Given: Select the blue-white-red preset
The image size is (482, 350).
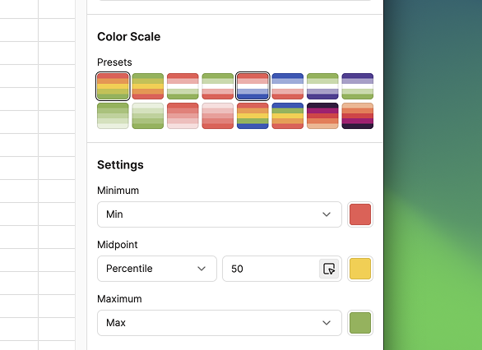Looking at the screenshot, I should [x=288, y=86].
